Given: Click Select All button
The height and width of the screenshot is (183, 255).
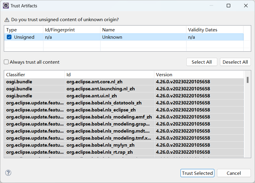Looking at the screenshot, I should (x=202, y=62).
